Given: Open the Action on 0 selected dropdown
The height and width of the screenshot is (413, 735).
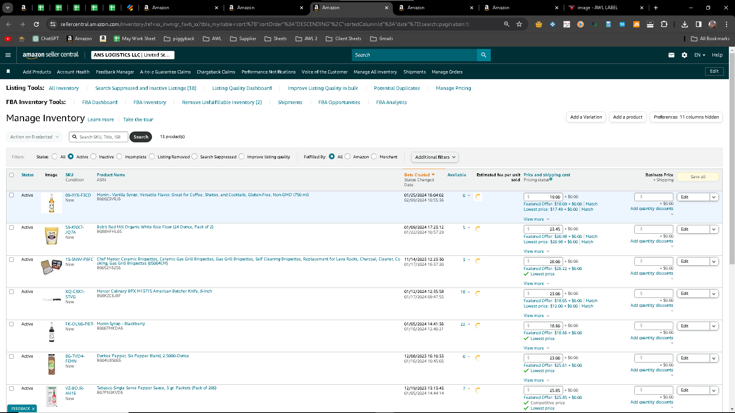Looking at the screenshot, I should (x=34, y=137).
